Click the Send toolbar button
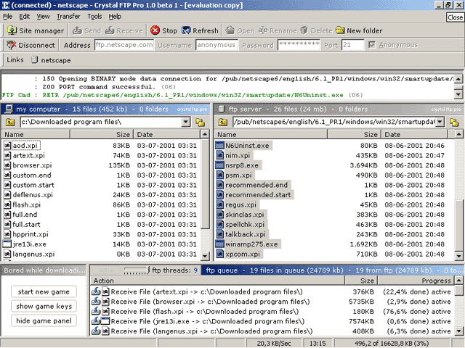465x348 pixels. coord(86,30)
